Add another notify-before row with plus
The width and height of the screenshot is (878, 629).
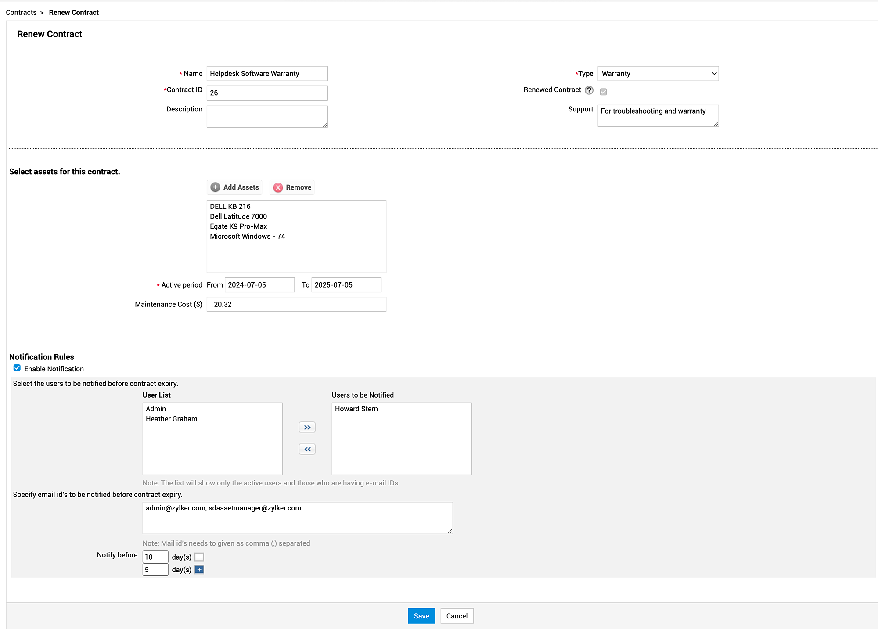[199, 570]
